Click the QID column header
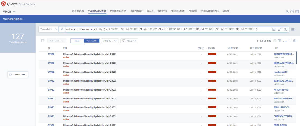Screen dimensions: 300x126 tap(49, 48)
